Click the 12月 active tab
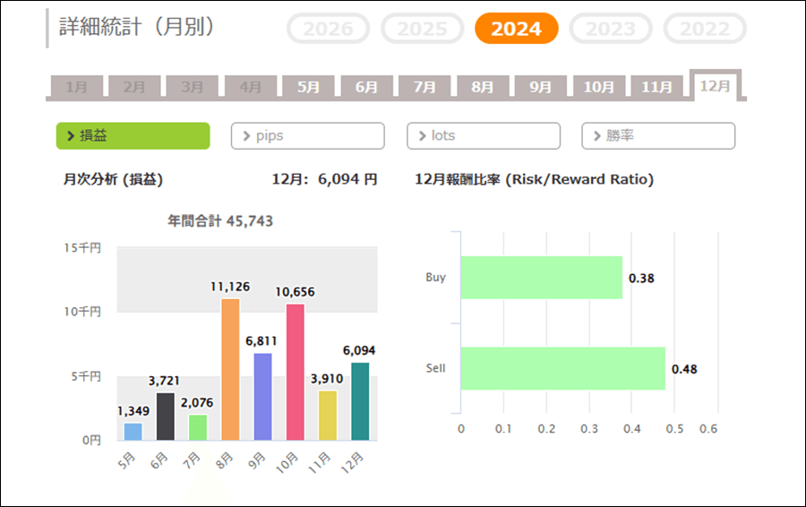This screenshot has width=806, height=507. click(715, 86)
